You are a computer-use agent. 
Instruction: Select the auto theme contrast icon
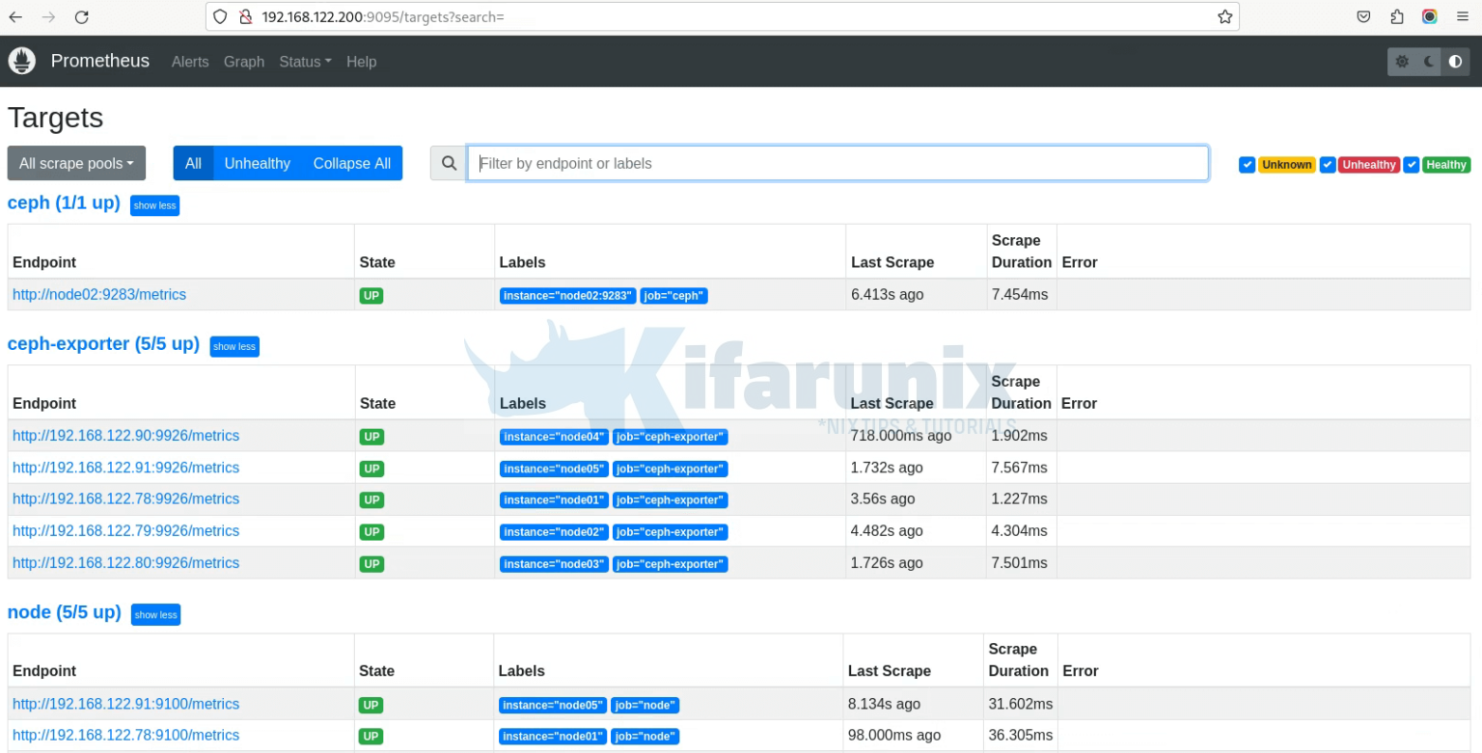1455,61
